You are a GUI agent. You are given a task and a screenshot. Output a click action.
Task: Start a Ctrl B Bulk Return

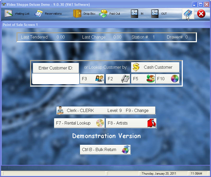point(105,150)
